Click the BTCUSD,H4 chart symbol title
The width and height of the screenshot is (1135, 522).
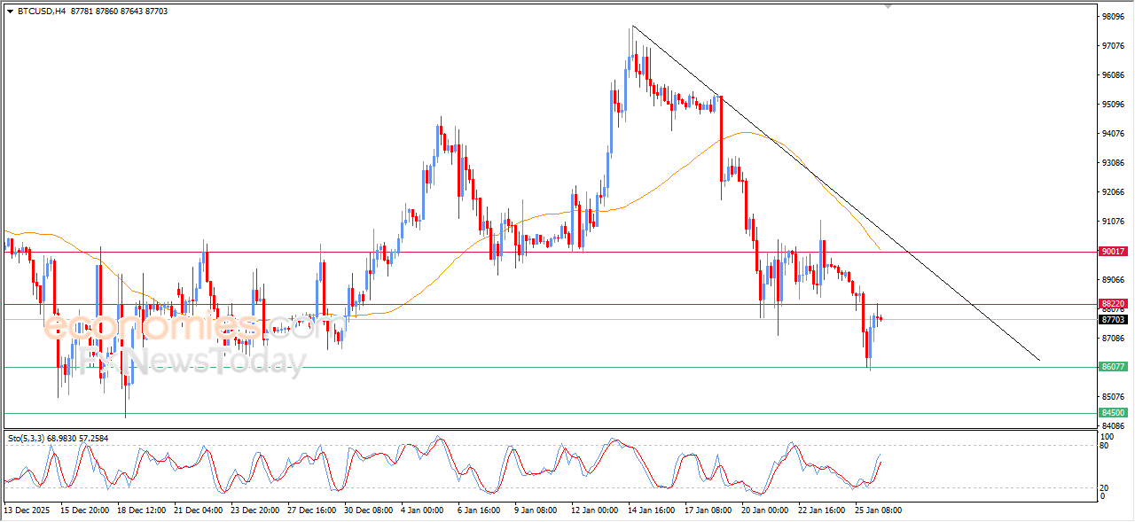(x=41, y=12)
